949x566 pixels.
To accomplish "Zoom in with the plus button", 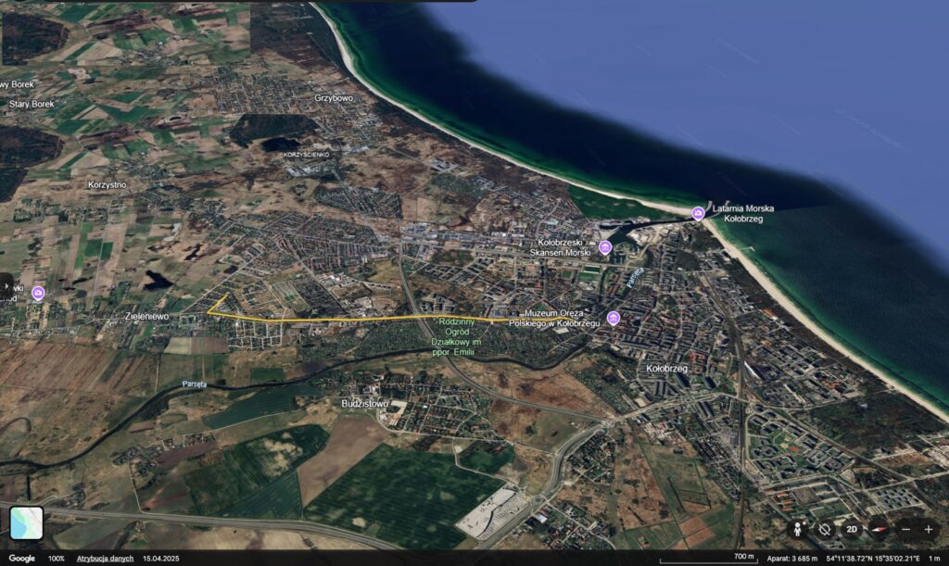I will [929, 529].
